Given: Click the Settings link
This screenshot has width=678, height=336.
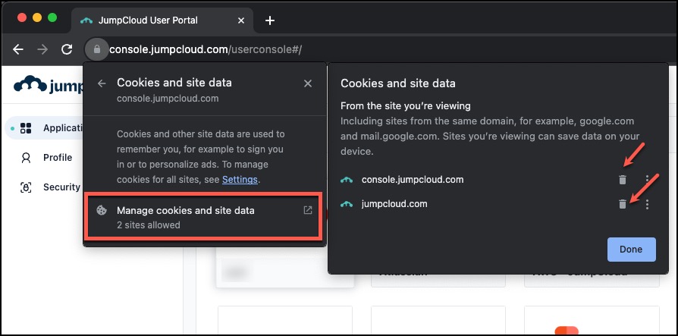Looking at the screenshot, I should 240,180.
